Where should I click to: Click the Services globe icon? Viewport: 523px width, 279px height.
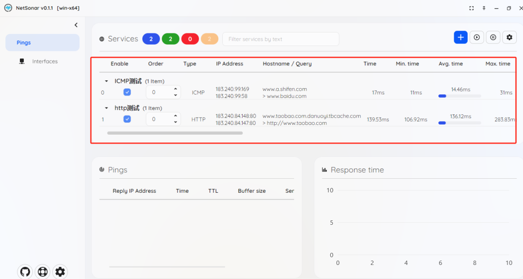pos(102,39)
